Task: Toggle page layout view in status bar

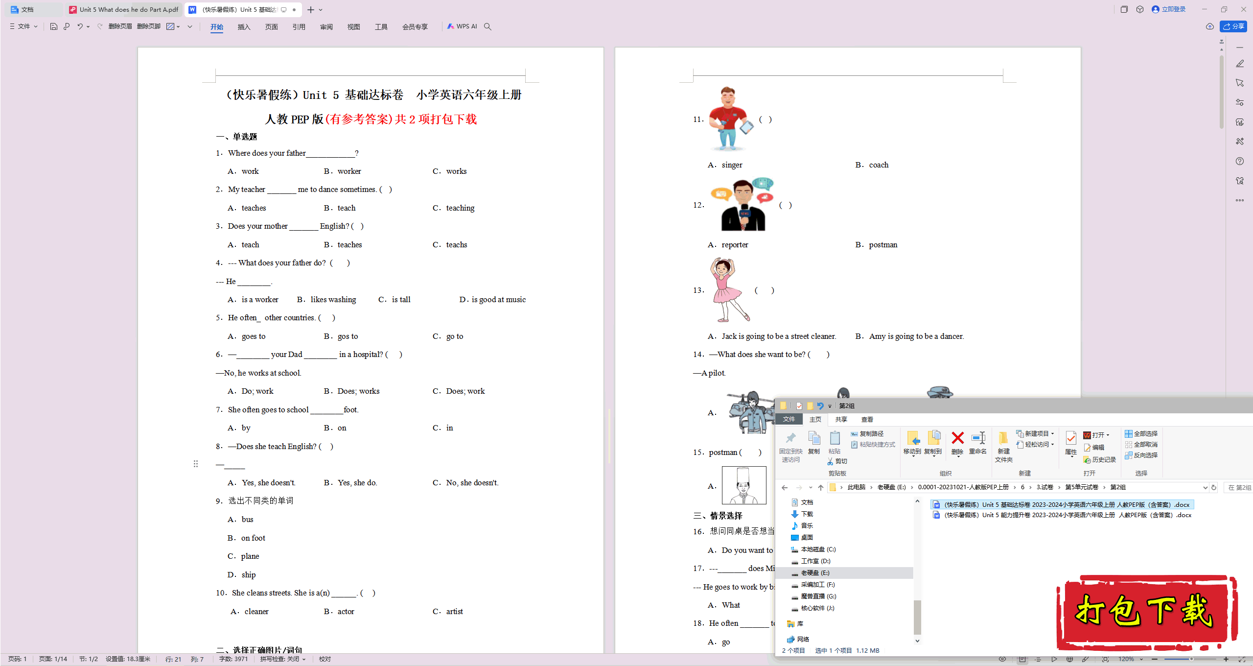Action: pos(1022,659)
